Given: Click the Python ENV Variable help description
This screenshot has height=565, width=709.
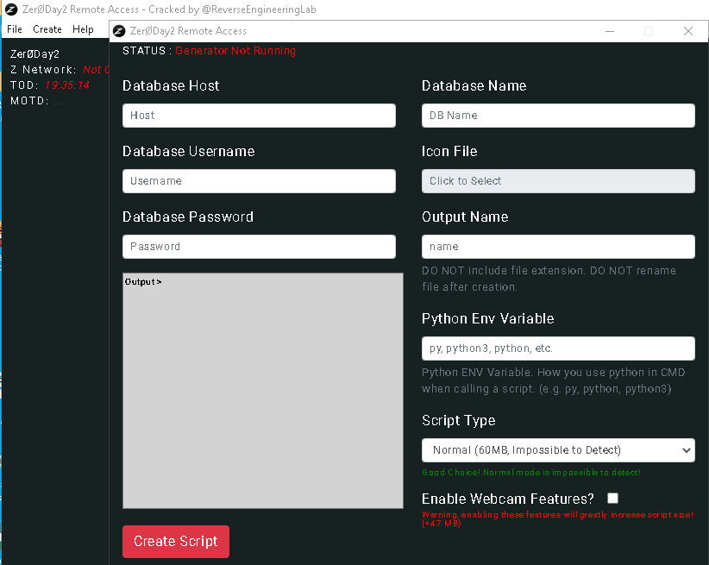Looking at the screenshot, I should pyautogui.click(x=553, y=380).
